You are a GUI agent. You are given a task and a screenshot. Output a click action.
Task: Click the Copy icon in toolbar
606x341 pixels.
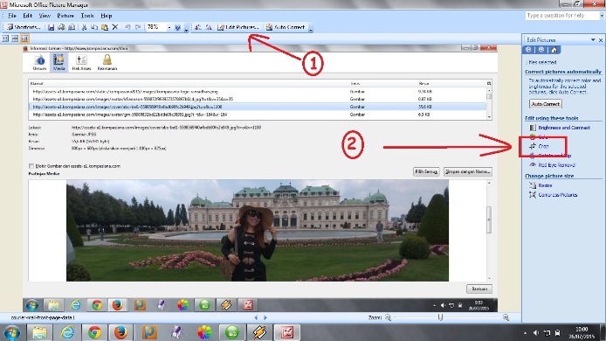(94, 27)
